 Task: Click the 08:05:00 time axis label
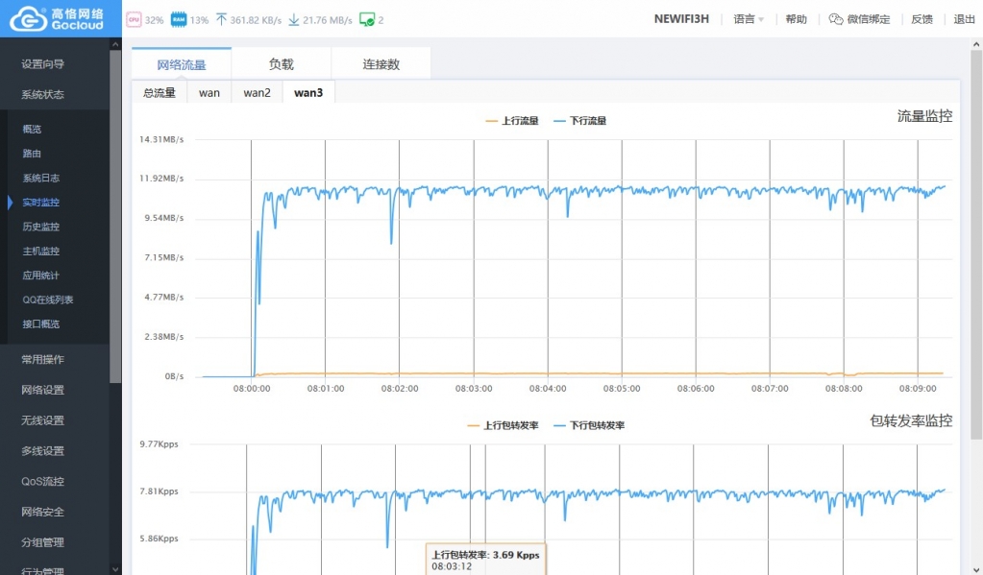pos(622,389)
